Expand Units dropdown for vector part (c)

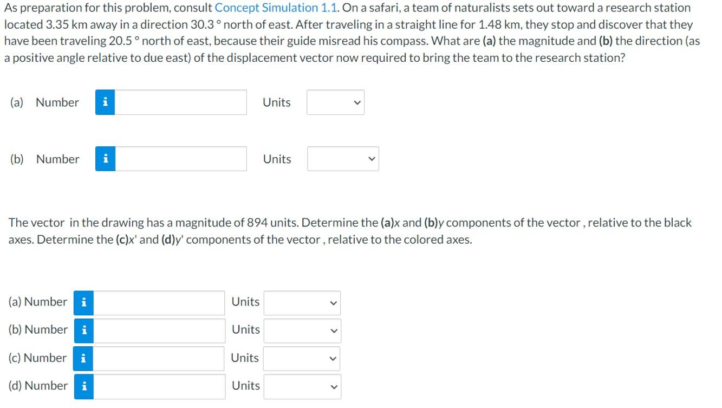(x=302, y=358)
